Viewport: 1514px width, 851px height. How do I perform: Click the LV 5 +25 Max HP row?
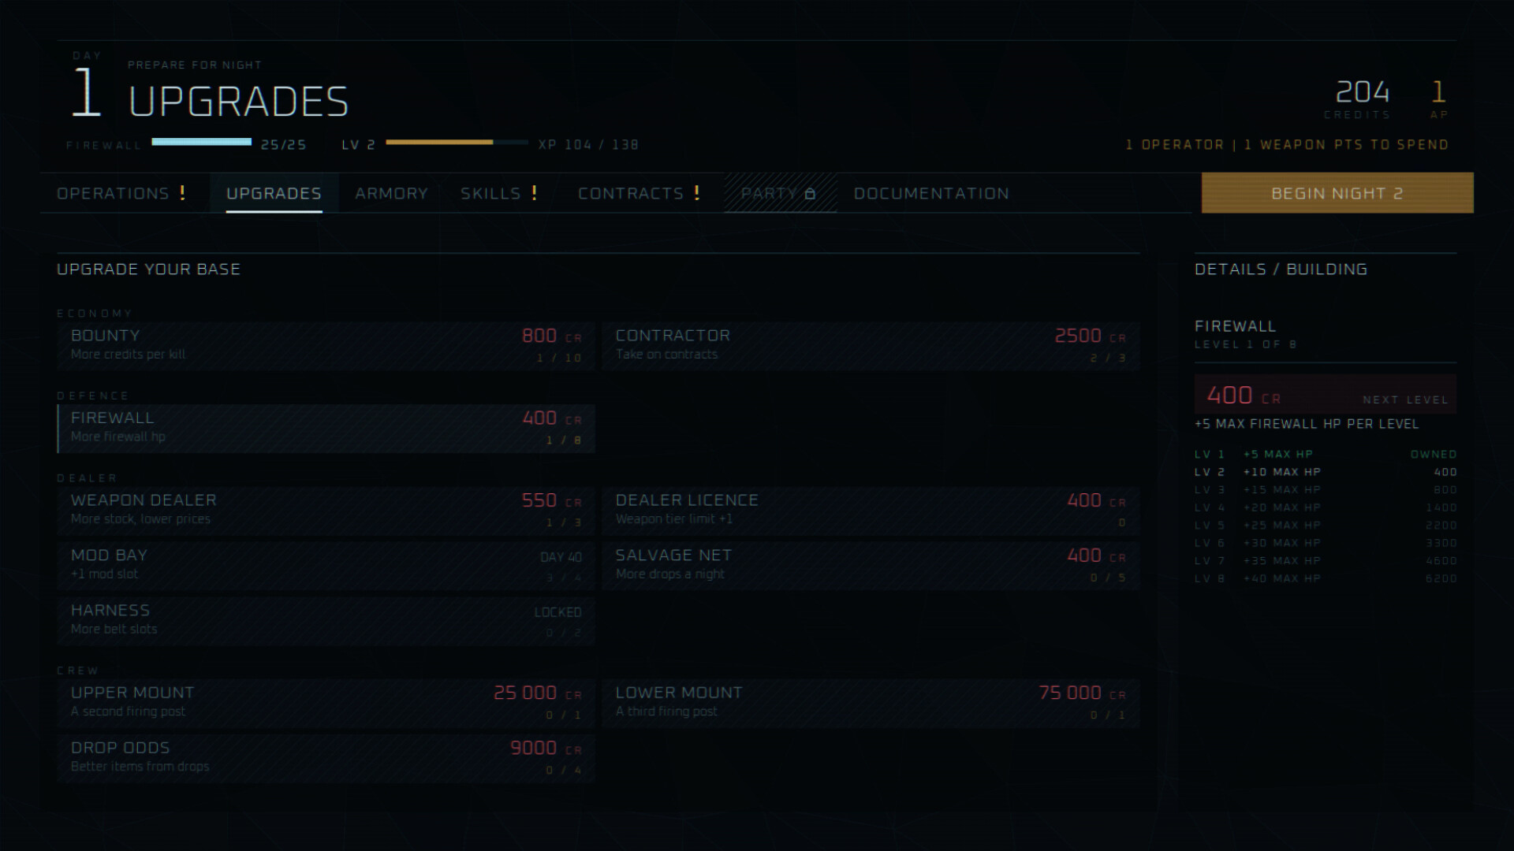[x=1326, y=525]
